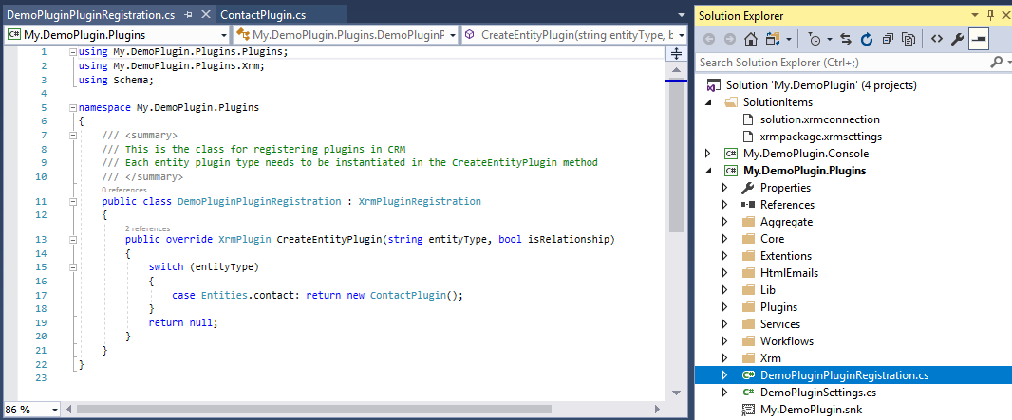Click the editor split window handle
This screenshot has height=420, width=1012.
tap(676, 53)
